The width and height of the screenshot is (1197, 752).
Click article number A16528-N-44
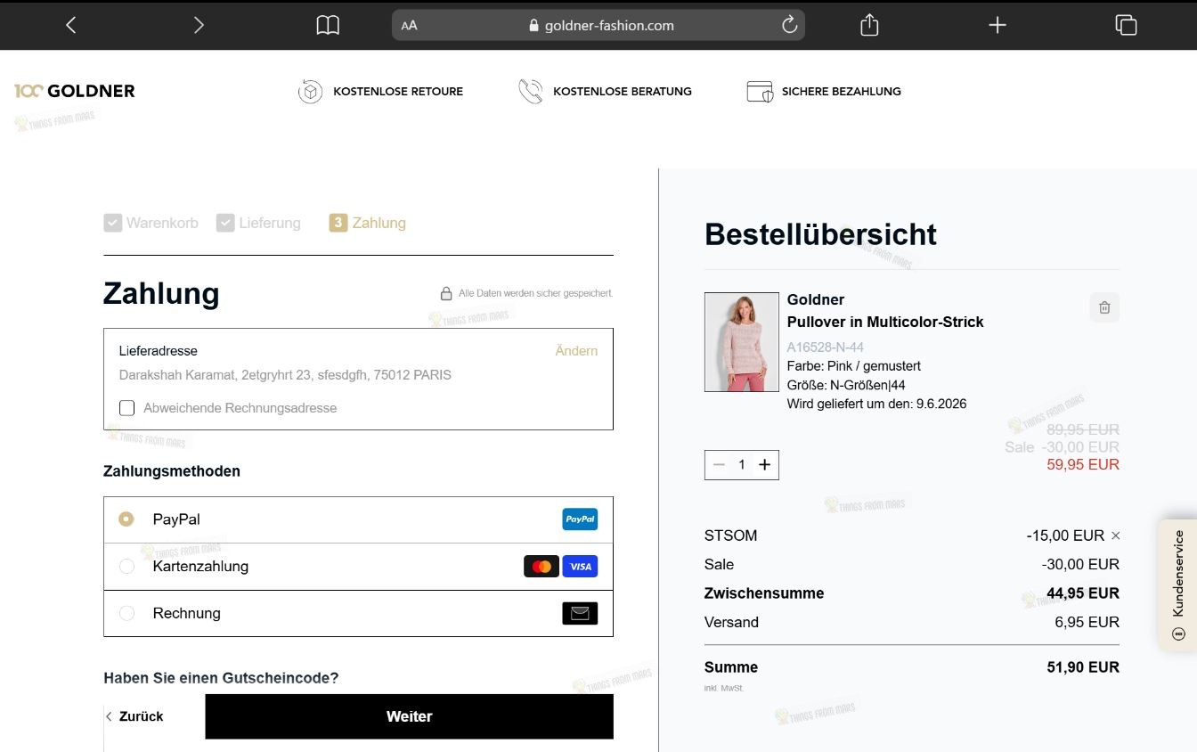pos(825,347)
